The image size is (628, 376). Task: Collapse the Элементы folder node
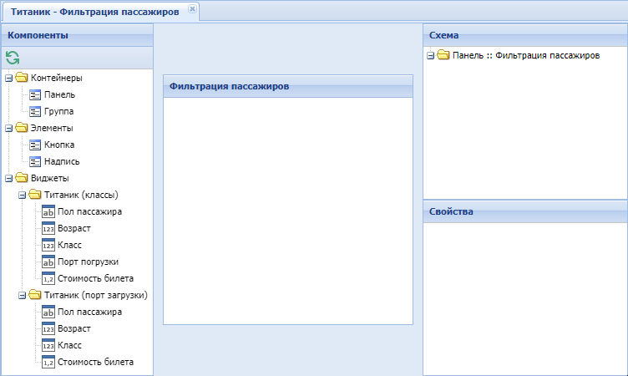(8, 129)
